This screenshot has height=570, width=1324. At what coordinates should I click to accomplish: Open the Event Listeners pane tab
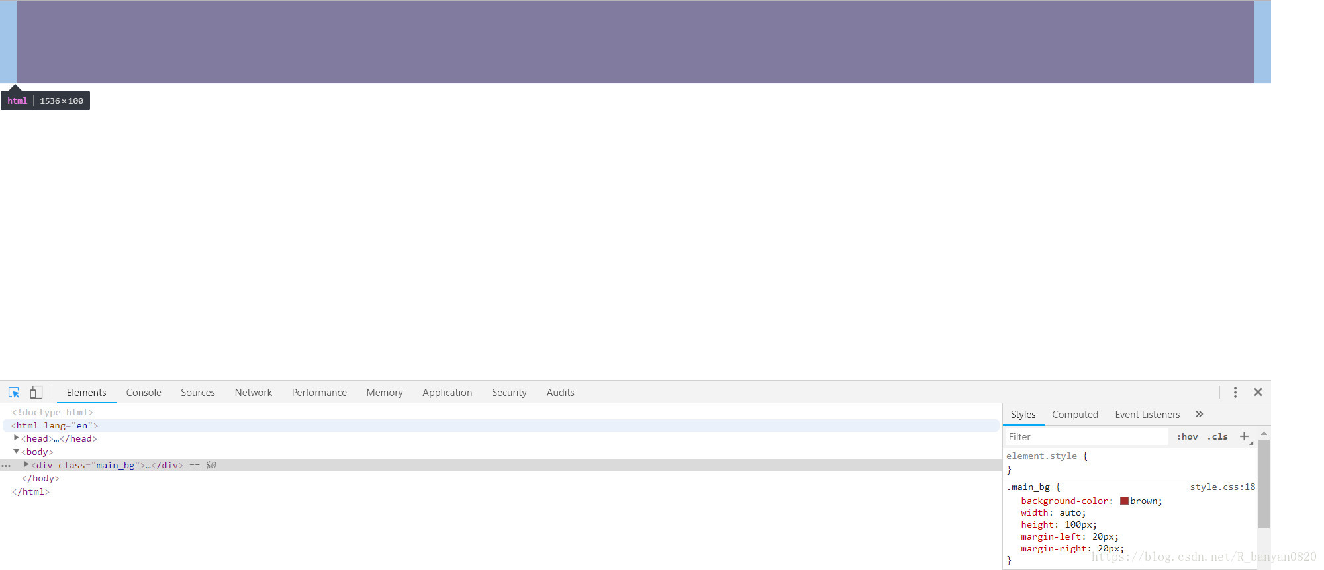coord(1147,414)
